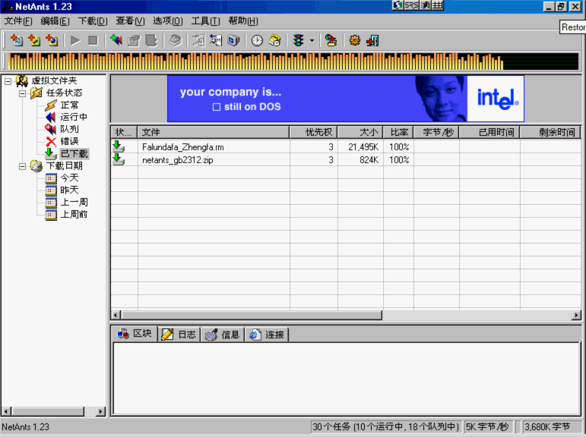This screenshot has height=437, width=586.
Task: Click the exit door toolbar icon
Action: click(372, 40)
